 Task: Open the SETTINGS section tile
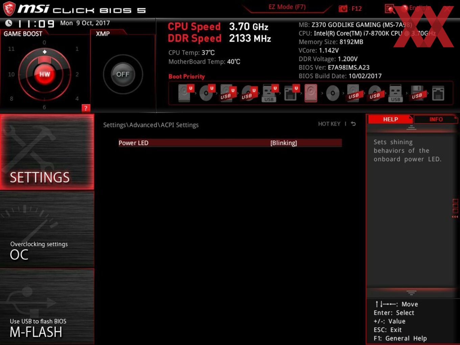(47, 152)
